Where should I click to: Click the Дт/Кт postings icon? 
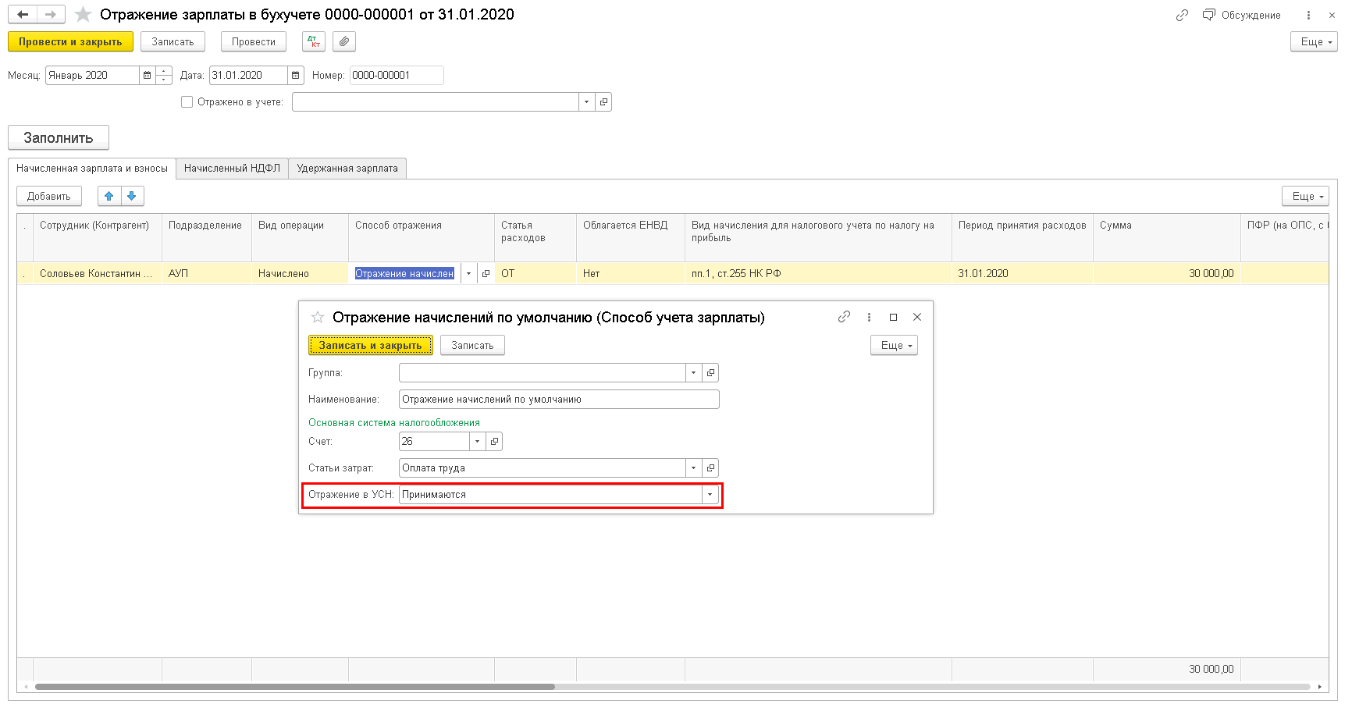tap(314, 41)
